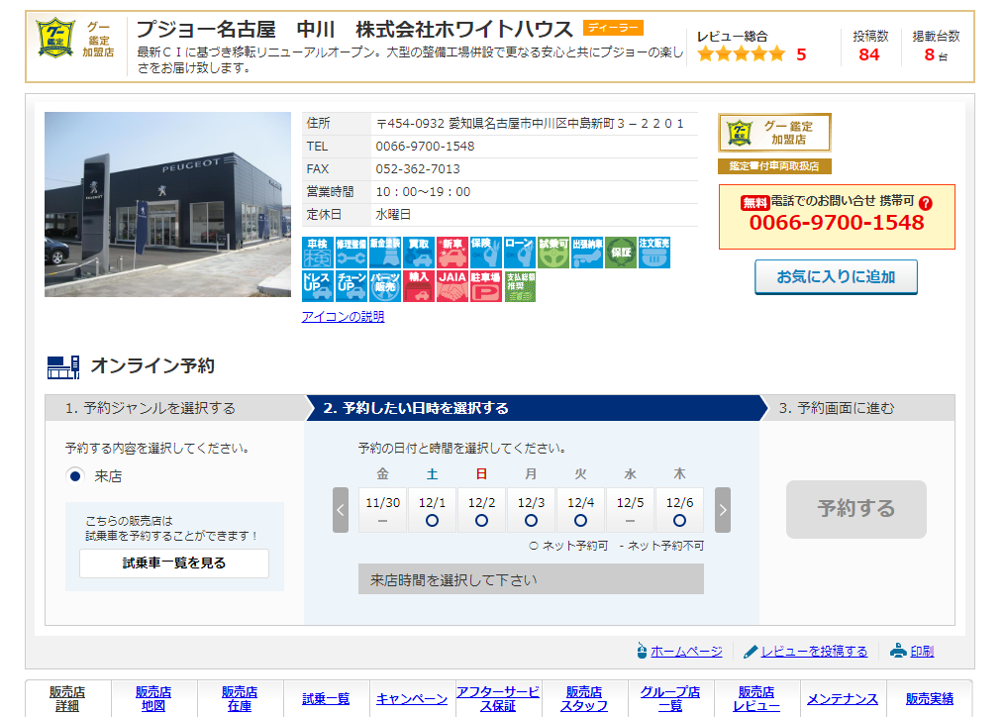Click the review post count 84

click(x=869, y=54)
